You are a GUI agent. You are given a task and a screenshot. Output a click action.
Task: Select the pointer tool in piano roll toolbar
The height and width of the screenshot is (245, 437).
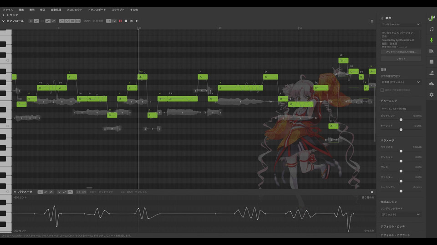click(31, 21)
